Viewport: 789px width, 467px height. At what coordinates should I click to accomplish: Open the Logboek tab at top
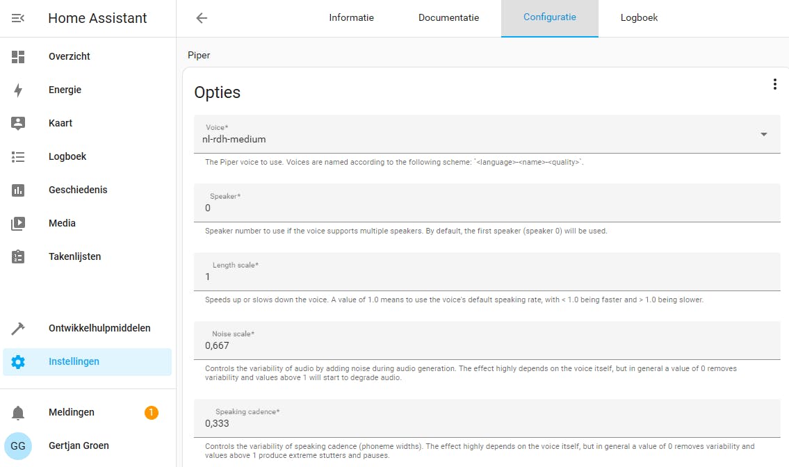pos(639,18)
